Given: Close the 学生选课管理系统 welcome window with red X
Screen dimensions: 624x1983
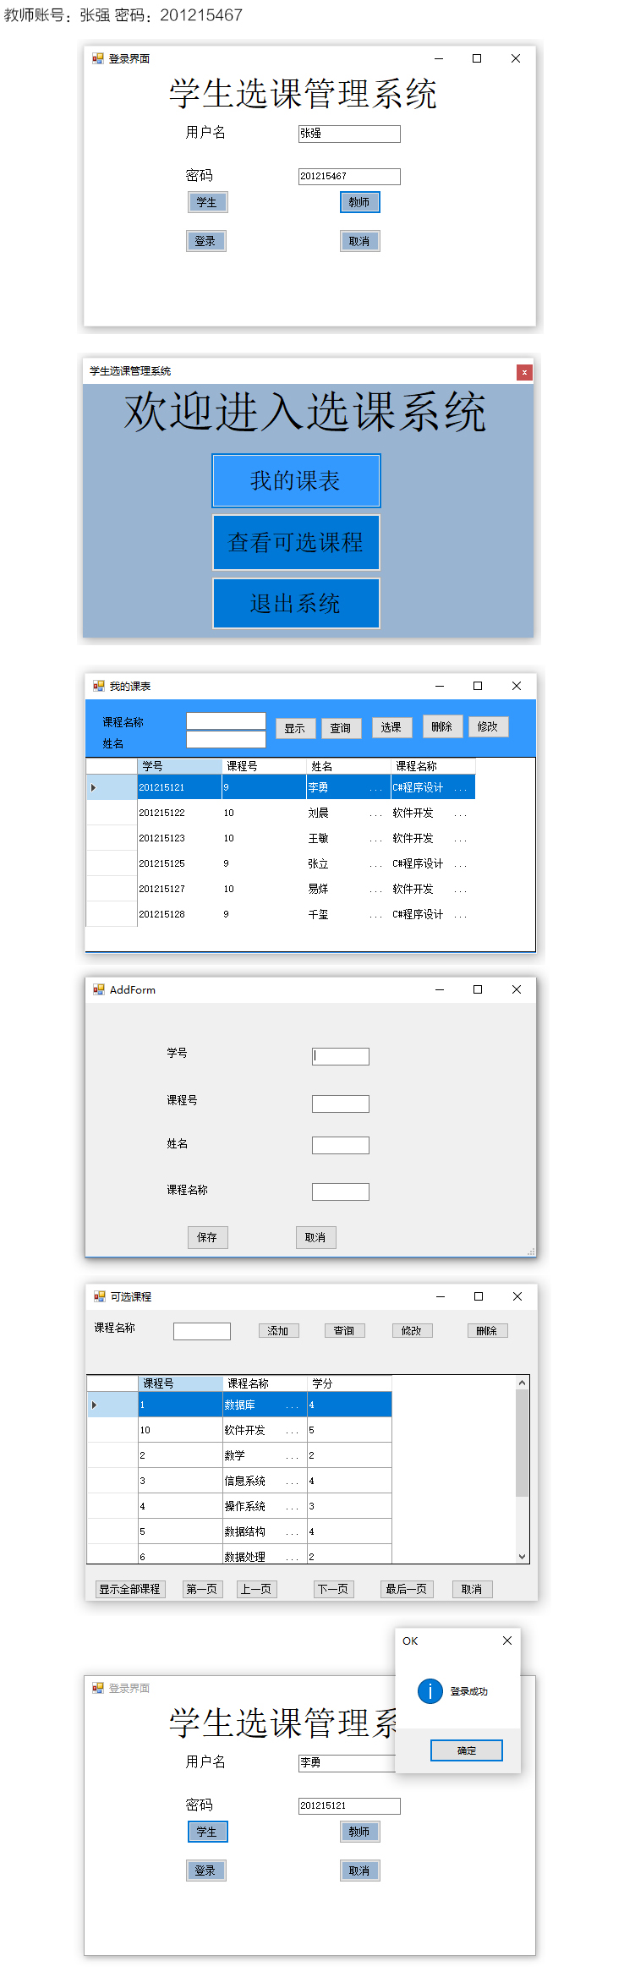Looking at the screenshot, I should tap(524, 372).
